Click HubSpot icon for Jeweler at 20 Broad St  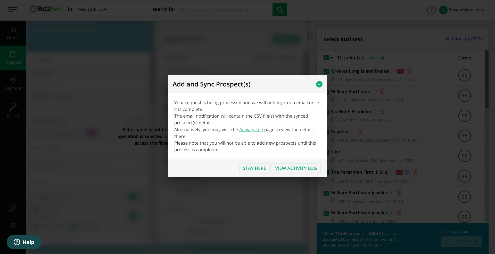(398, 212)
